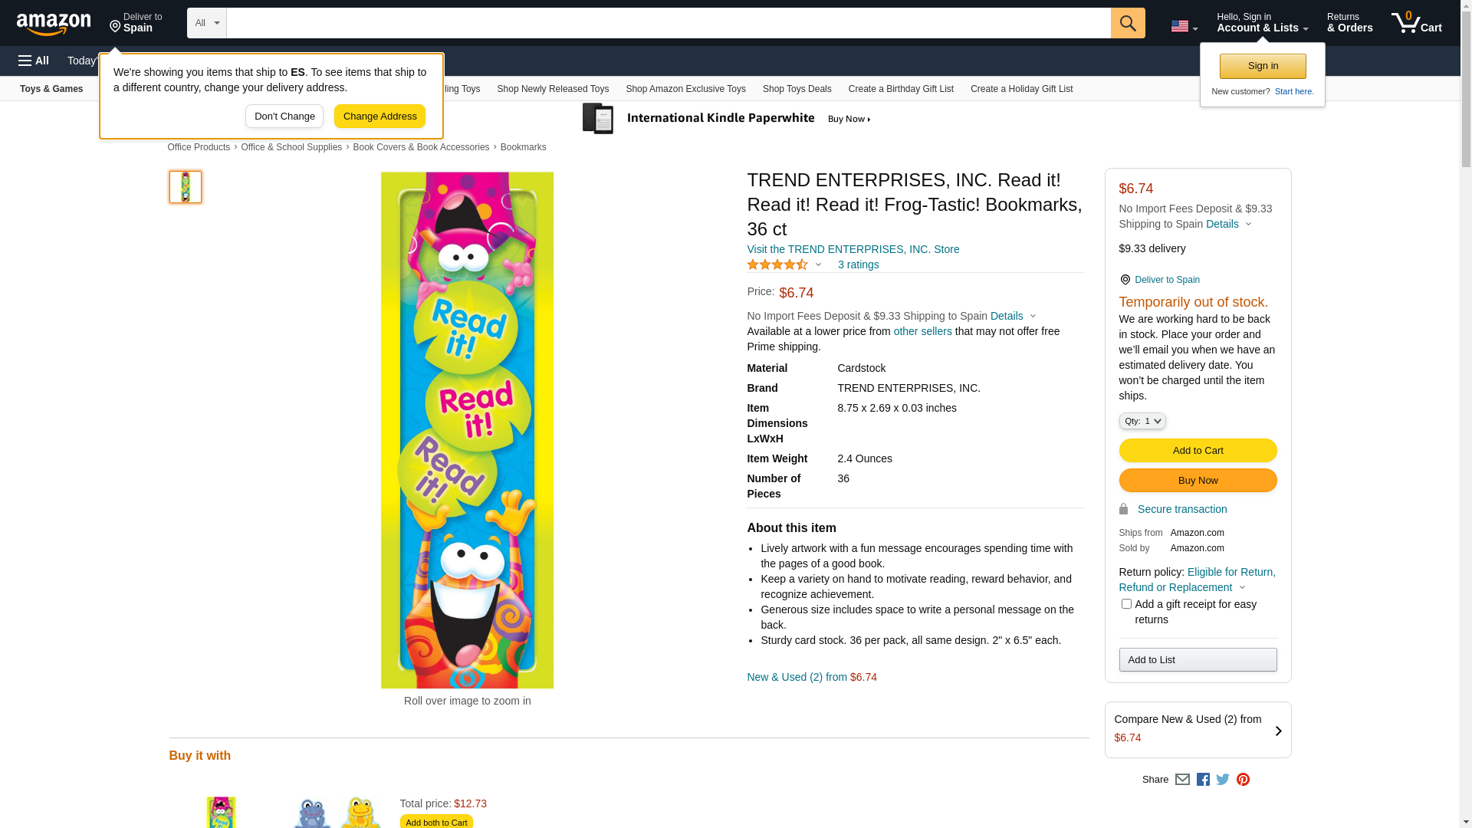Share product via email icon
The width and height of the screenshot is (1472, 828).
tap(1182, 780)
